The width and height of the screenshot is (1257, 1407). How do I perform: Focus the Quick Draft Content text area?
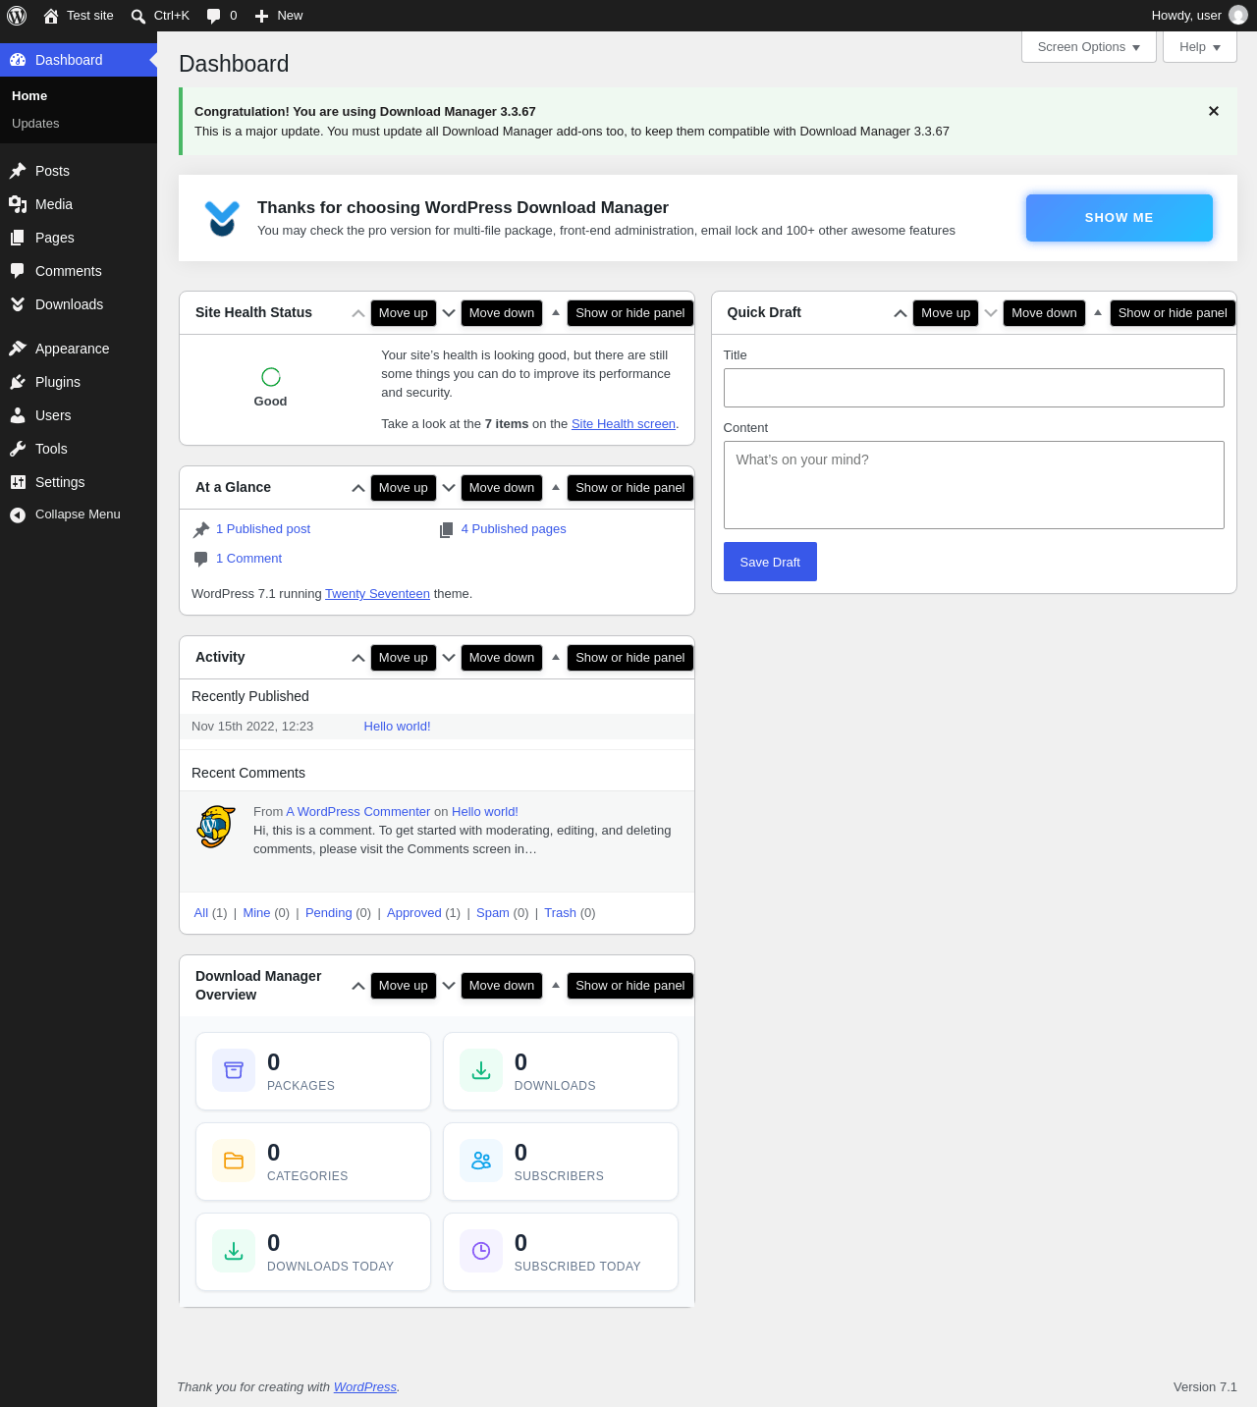point(974,485)
